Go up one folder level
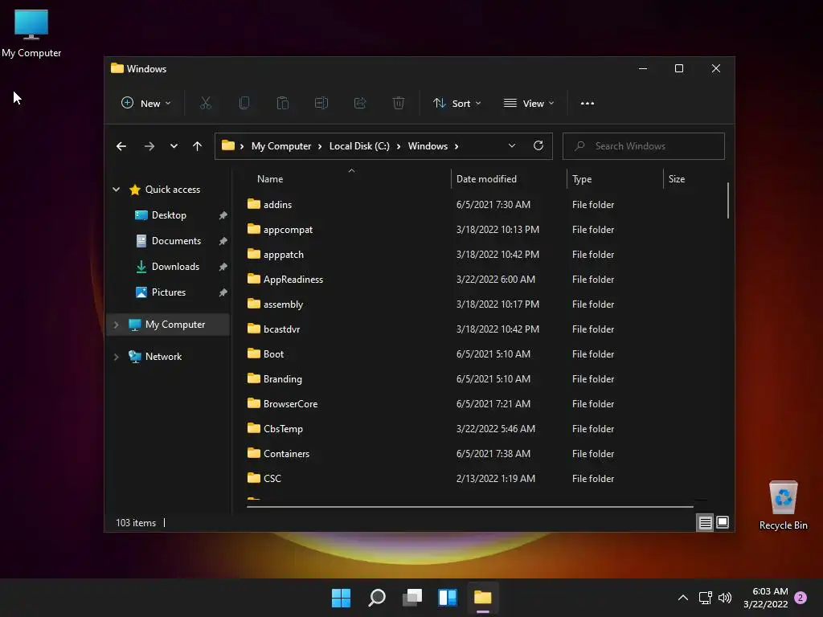 tap(198, 146)
